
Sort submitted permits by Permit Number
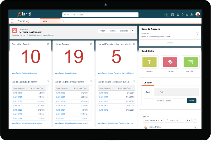tap(20, 88)
